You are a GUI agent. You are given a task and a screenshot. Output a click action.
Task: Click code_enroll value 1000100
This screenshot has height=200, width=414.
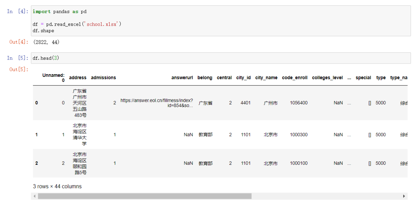pyautogui.click(x=299, y=163)
